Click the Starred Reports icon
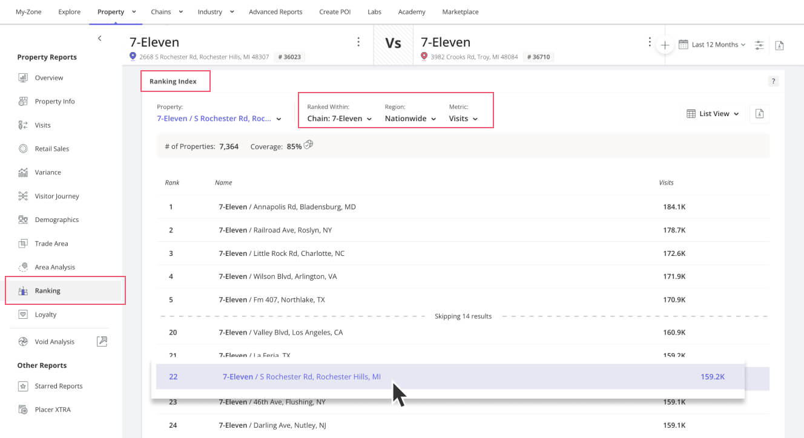 pyautogui.click(x=23, y=386)
